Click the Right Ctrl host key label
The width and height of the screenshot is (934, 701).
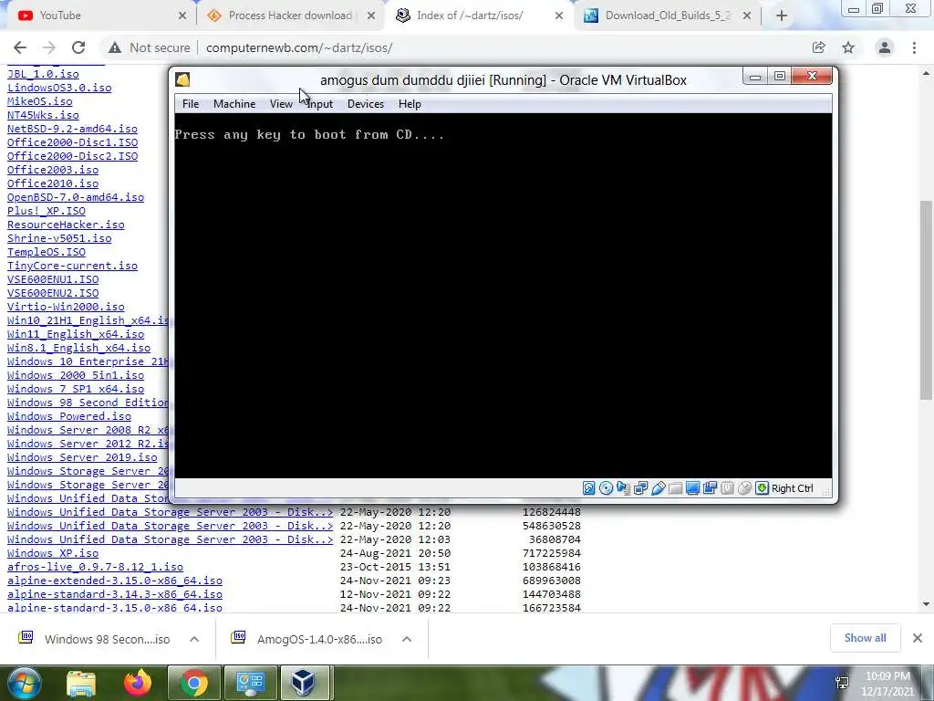[793, 488]
